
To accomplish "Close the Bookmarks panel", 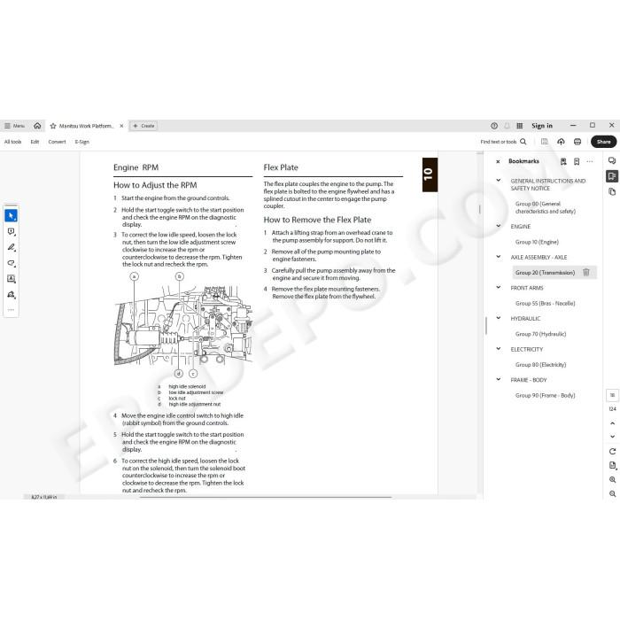I will [x=498, y=161].
